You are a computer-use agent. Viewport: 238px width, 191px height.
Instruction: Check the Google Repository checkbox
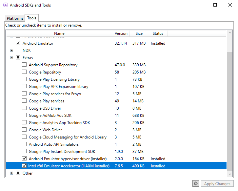point(24,72)
